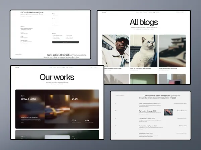Click the free plan button on blog page
201x150 pixels.
(x=180, y=12)
